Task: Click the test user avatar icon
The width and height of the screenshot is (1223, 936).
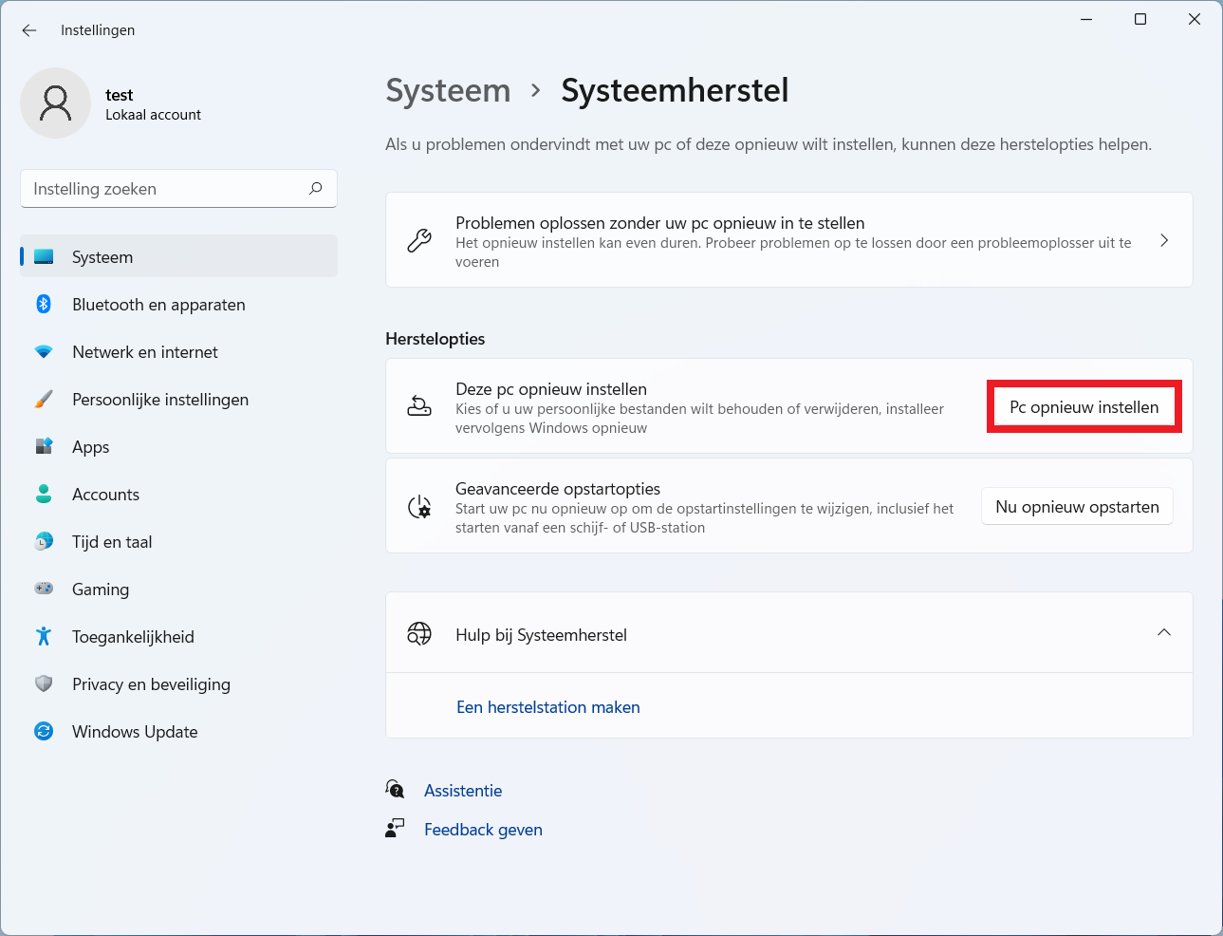Action: point(55,103)
